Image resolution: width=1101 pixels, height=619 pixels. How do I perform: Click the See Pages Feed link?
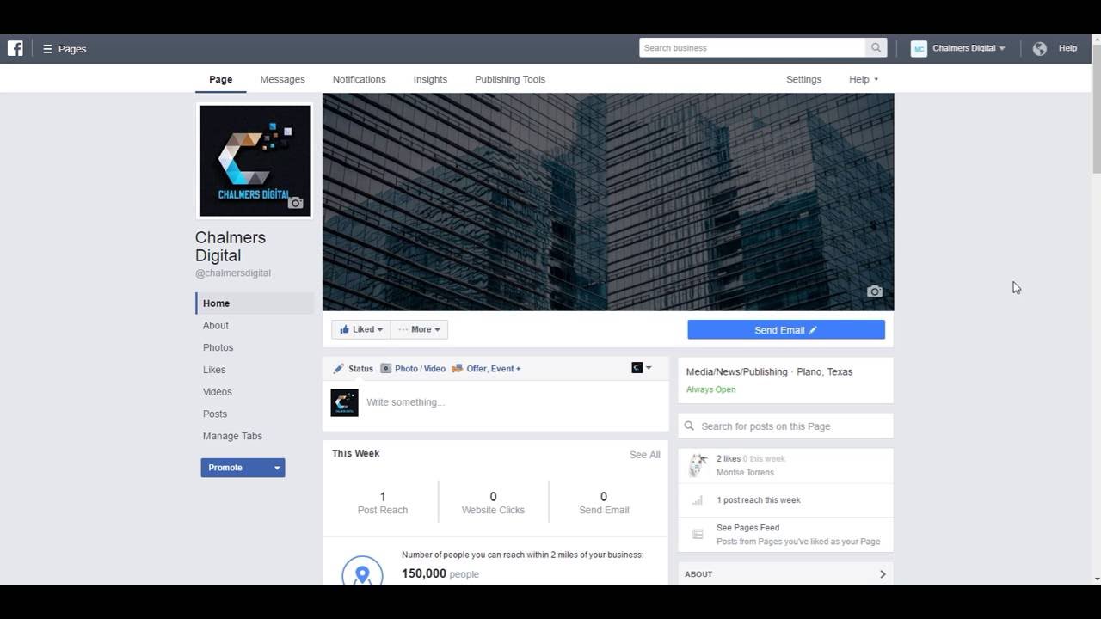pos(747,528)
